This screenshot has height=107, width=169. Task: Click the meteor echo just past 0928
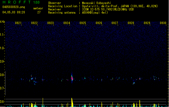[134, 83]
